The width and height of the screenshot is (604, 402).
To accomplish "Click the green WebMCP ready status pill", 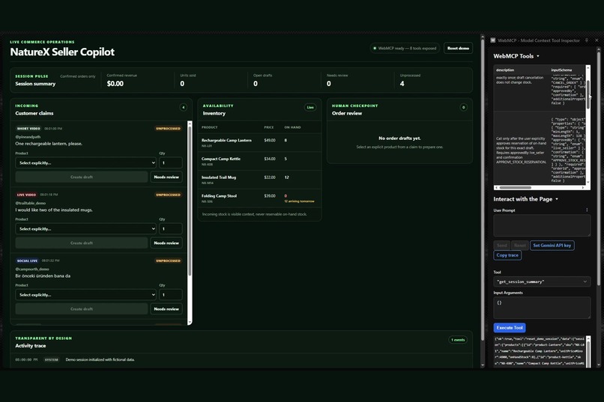I will point(405,48).
